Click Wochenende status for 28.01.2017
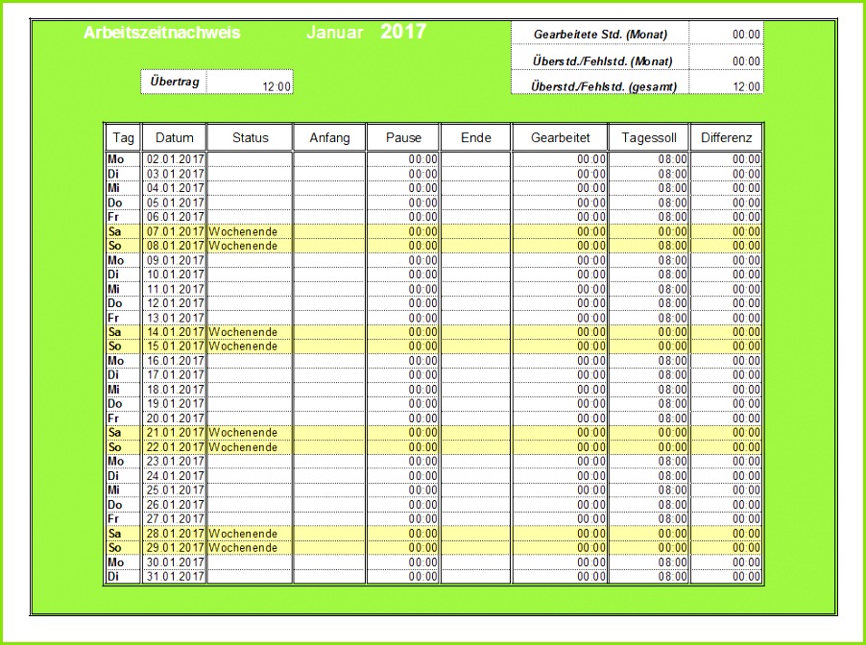 click(251, 534)
